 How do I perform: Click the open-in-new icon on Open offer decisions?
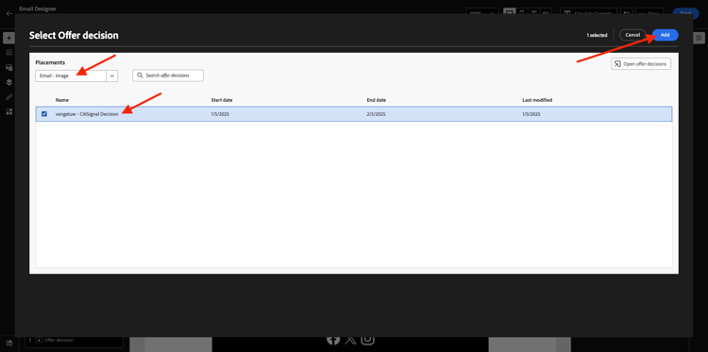coord(617,64)
